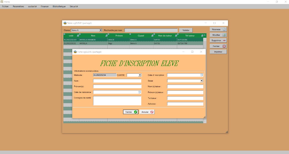Open the scolarité menu

pyautogui.click(x=32, y=6)
